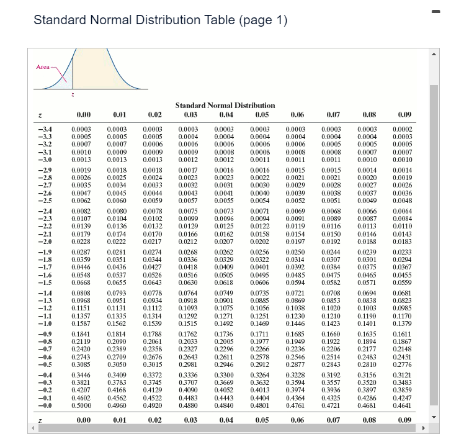This screenshot has height=447, width=451.
Task: Select the value 0.1587 in row −1.0
Action: pyautogui.click(x=81, y=323)
